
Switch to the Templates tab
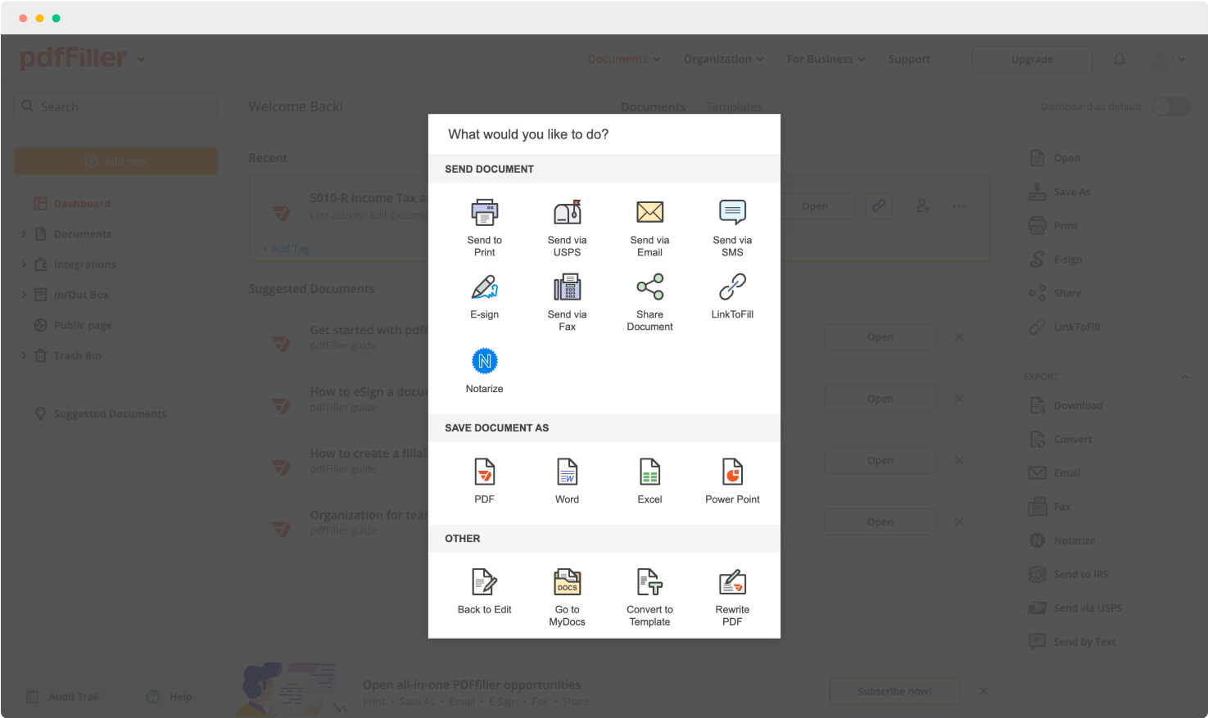coord(733,106)
